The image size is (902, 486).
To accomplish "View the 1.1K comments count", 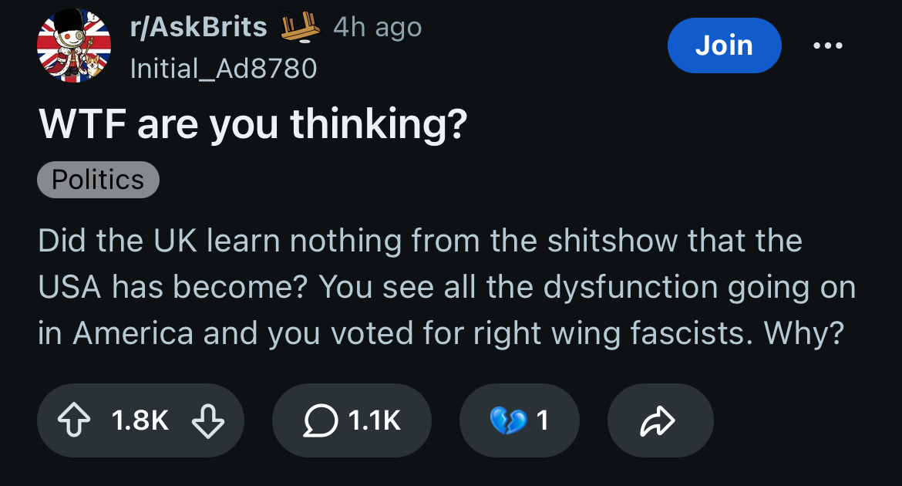I will point(374,420).
